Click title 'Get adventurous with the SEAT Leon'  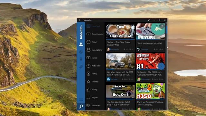point(120,73)
